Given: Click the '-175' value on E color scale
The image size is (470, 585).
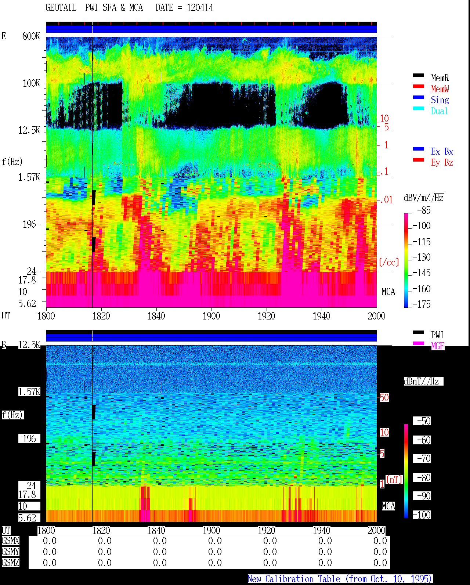Looking at the screenshot, I should point(422,304).
